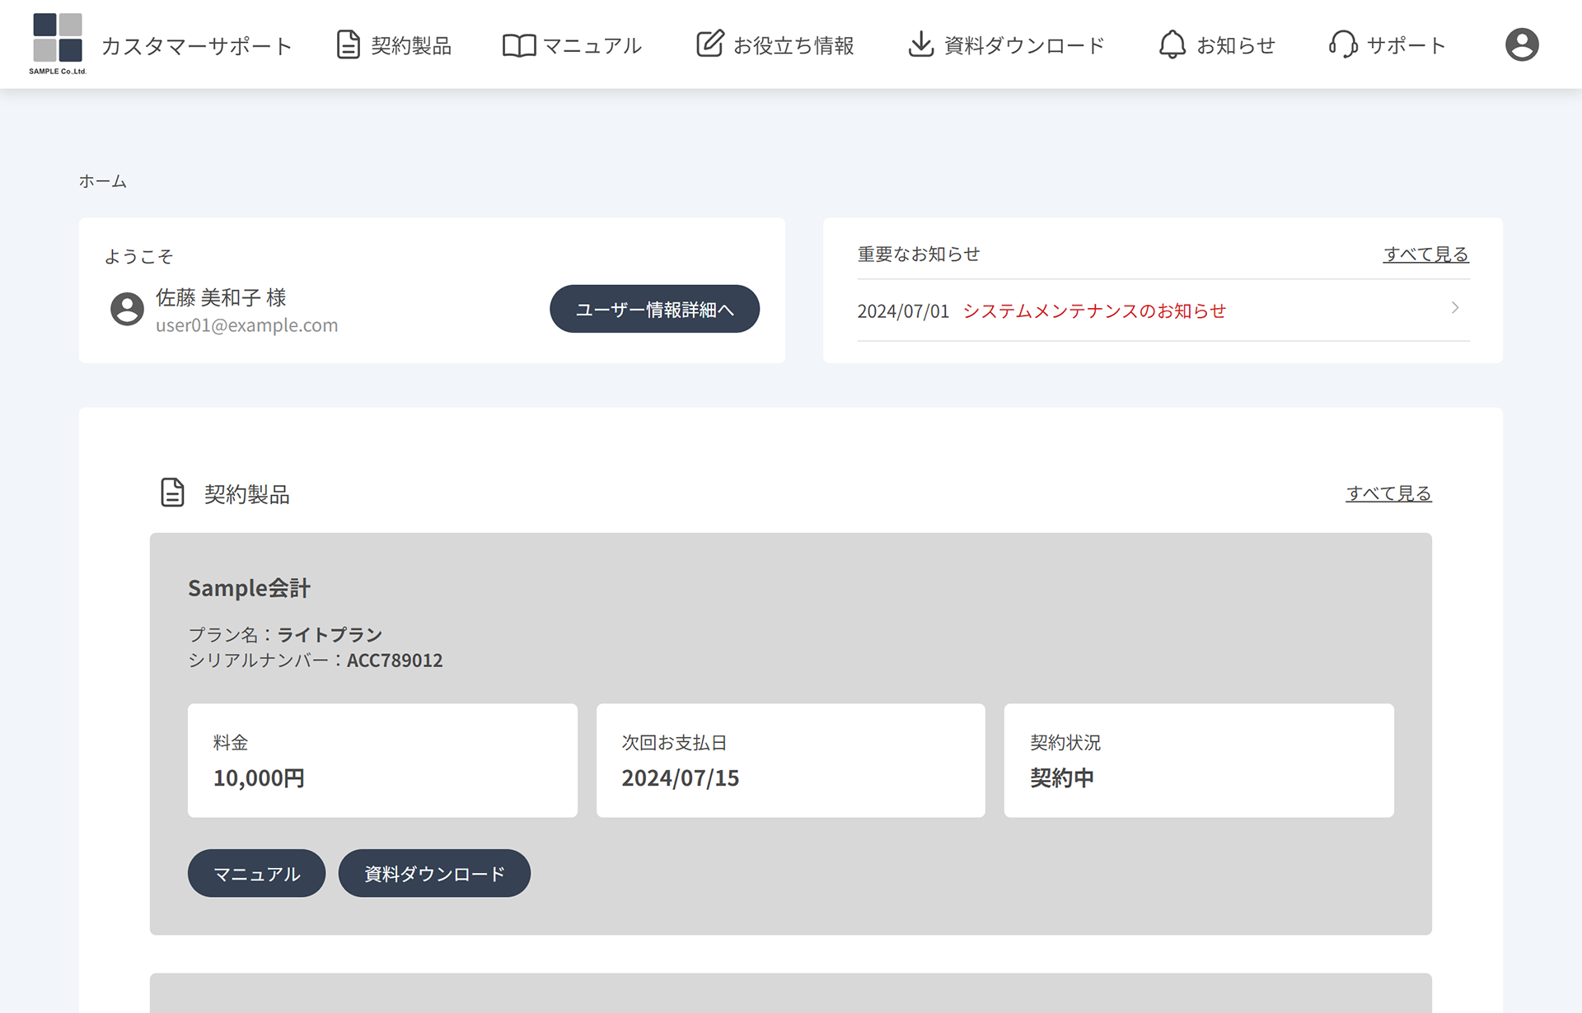Click the お役立ち情報 pencil-edit icon

pyautogui.click(x=709, y=44)
